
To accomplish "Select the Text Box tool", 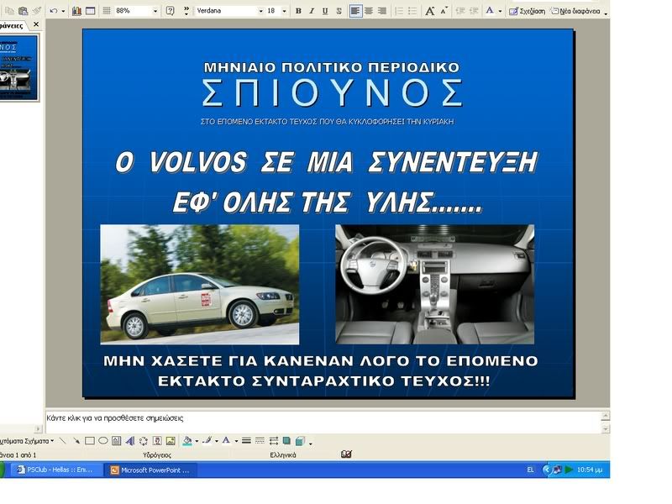I will [x=116, y=440].
